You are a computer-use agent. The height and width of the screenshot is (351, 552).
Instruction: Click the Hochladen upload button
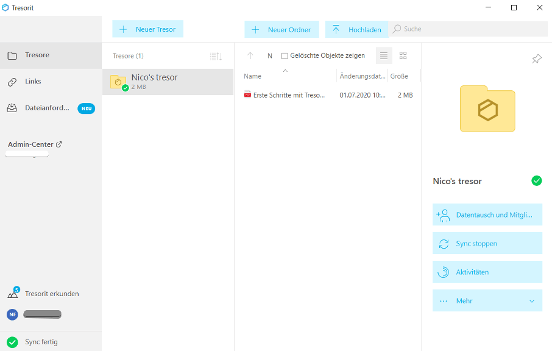[x=356, y=30]
